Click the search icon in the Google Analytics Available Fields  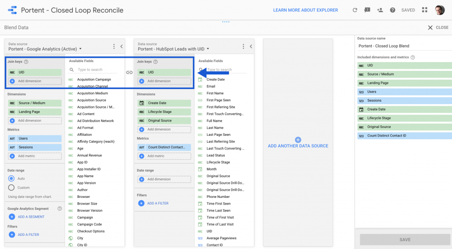coord(72,70)
